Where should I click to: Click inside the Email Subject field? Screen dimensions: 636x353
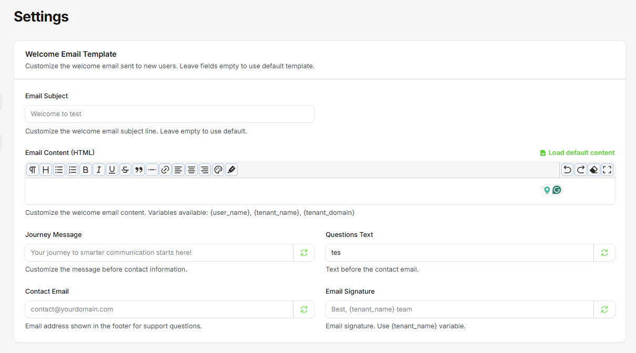169,114
